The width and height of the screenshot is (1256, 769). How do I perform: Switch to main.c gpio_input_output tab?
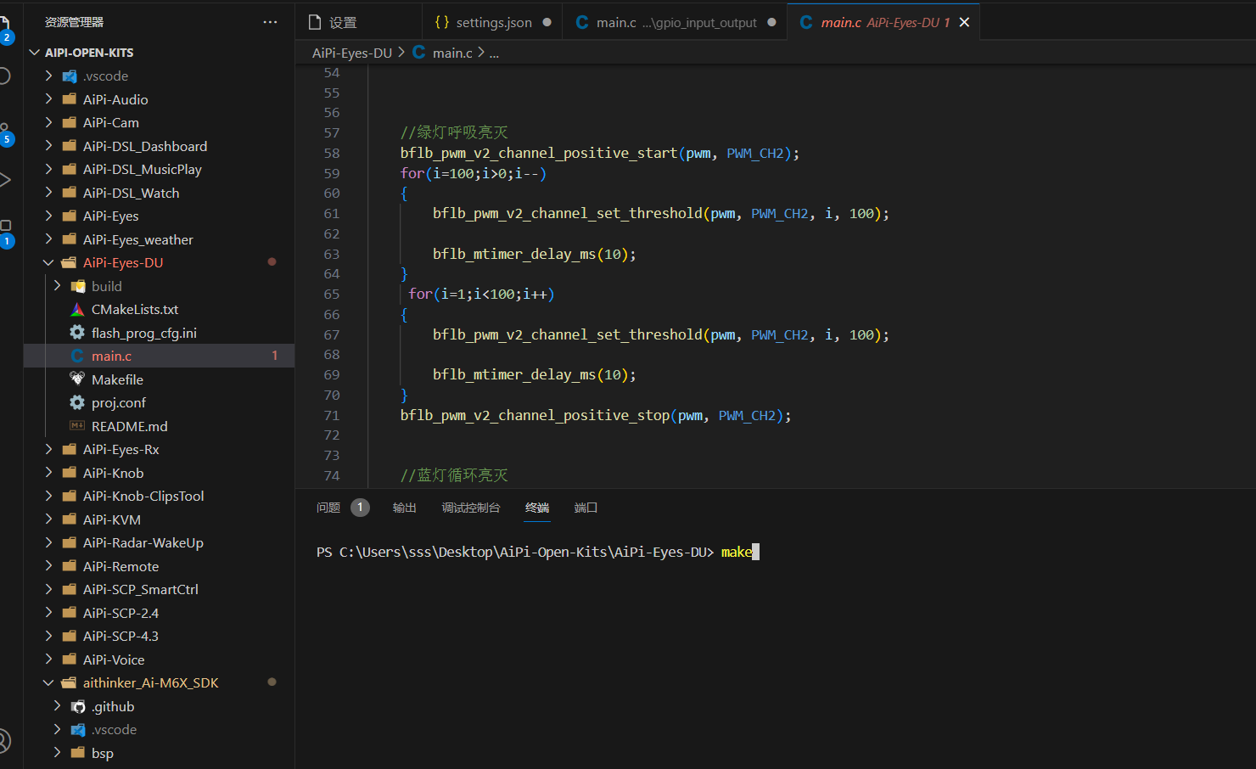pyautogui.click(x=676, y=22)
